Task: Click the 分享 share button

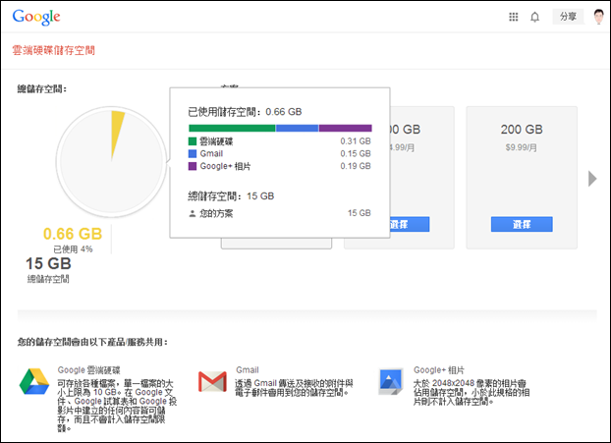Action: [x=568, y=17]
